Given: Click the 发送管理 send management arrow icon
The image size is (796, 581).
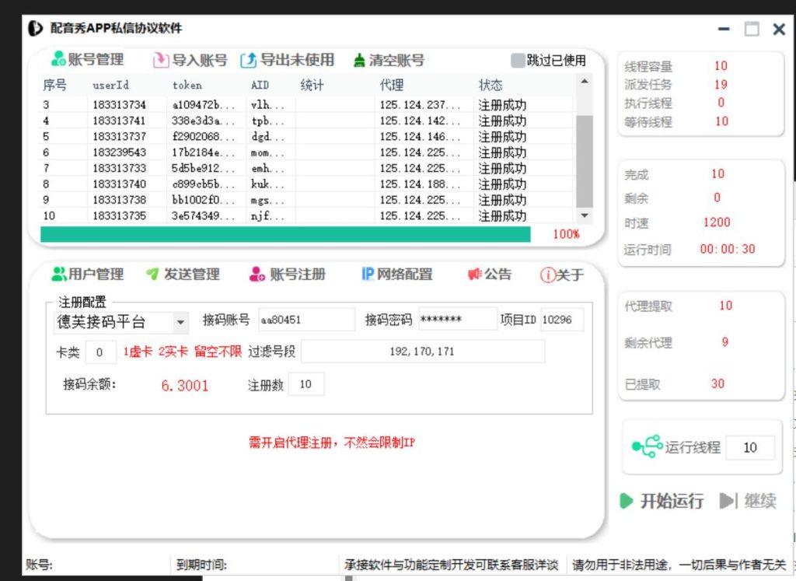Looking at the screenshot, I should (x=154, y=274).
